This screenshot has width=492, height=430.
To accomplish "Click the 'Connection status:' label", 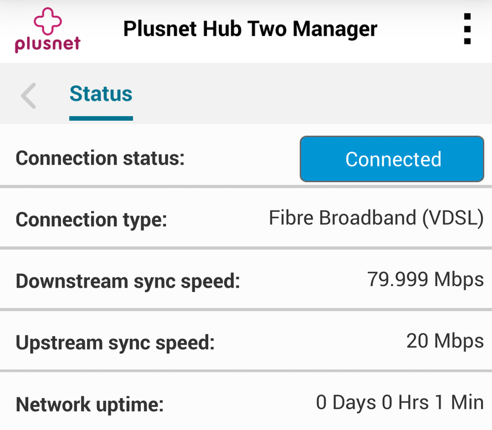I will click(100, 159).
